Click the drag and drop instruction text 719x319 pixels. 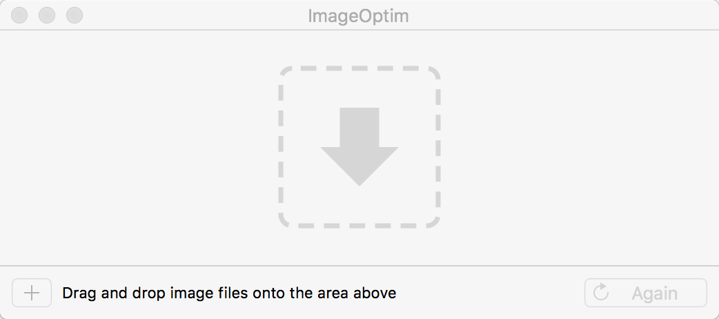229,293
